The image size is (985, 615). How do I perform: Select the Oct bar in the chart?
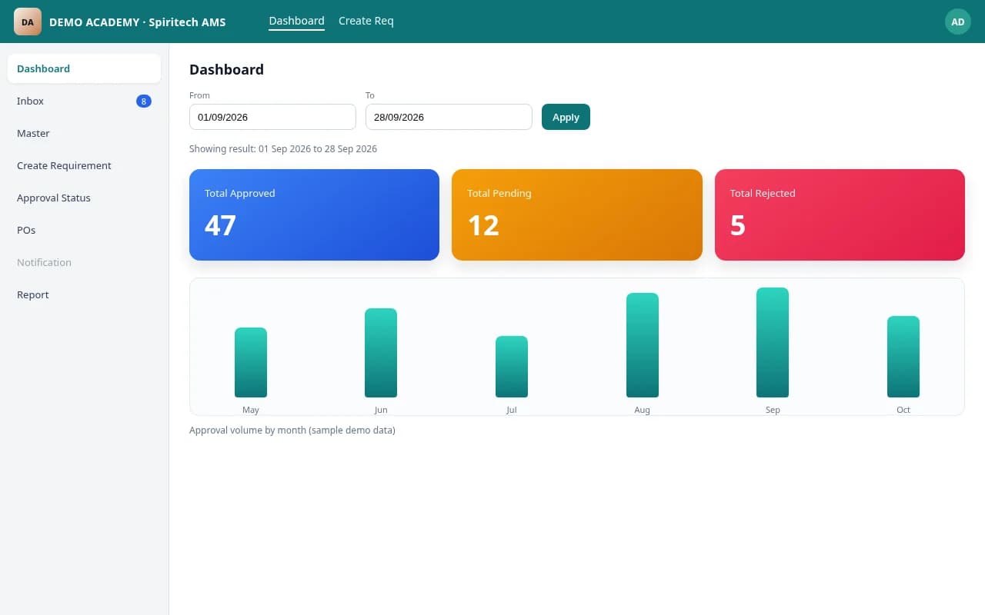[903, 357]
